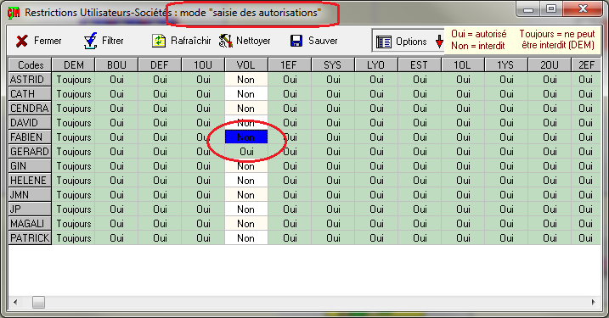
Task: Select the DEM column header
Action: (x=74, y=64)
